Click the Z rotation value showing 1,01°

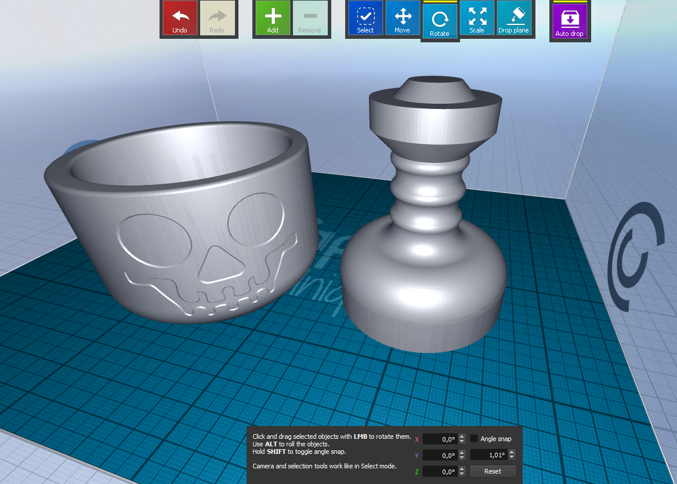pos(490,455)
